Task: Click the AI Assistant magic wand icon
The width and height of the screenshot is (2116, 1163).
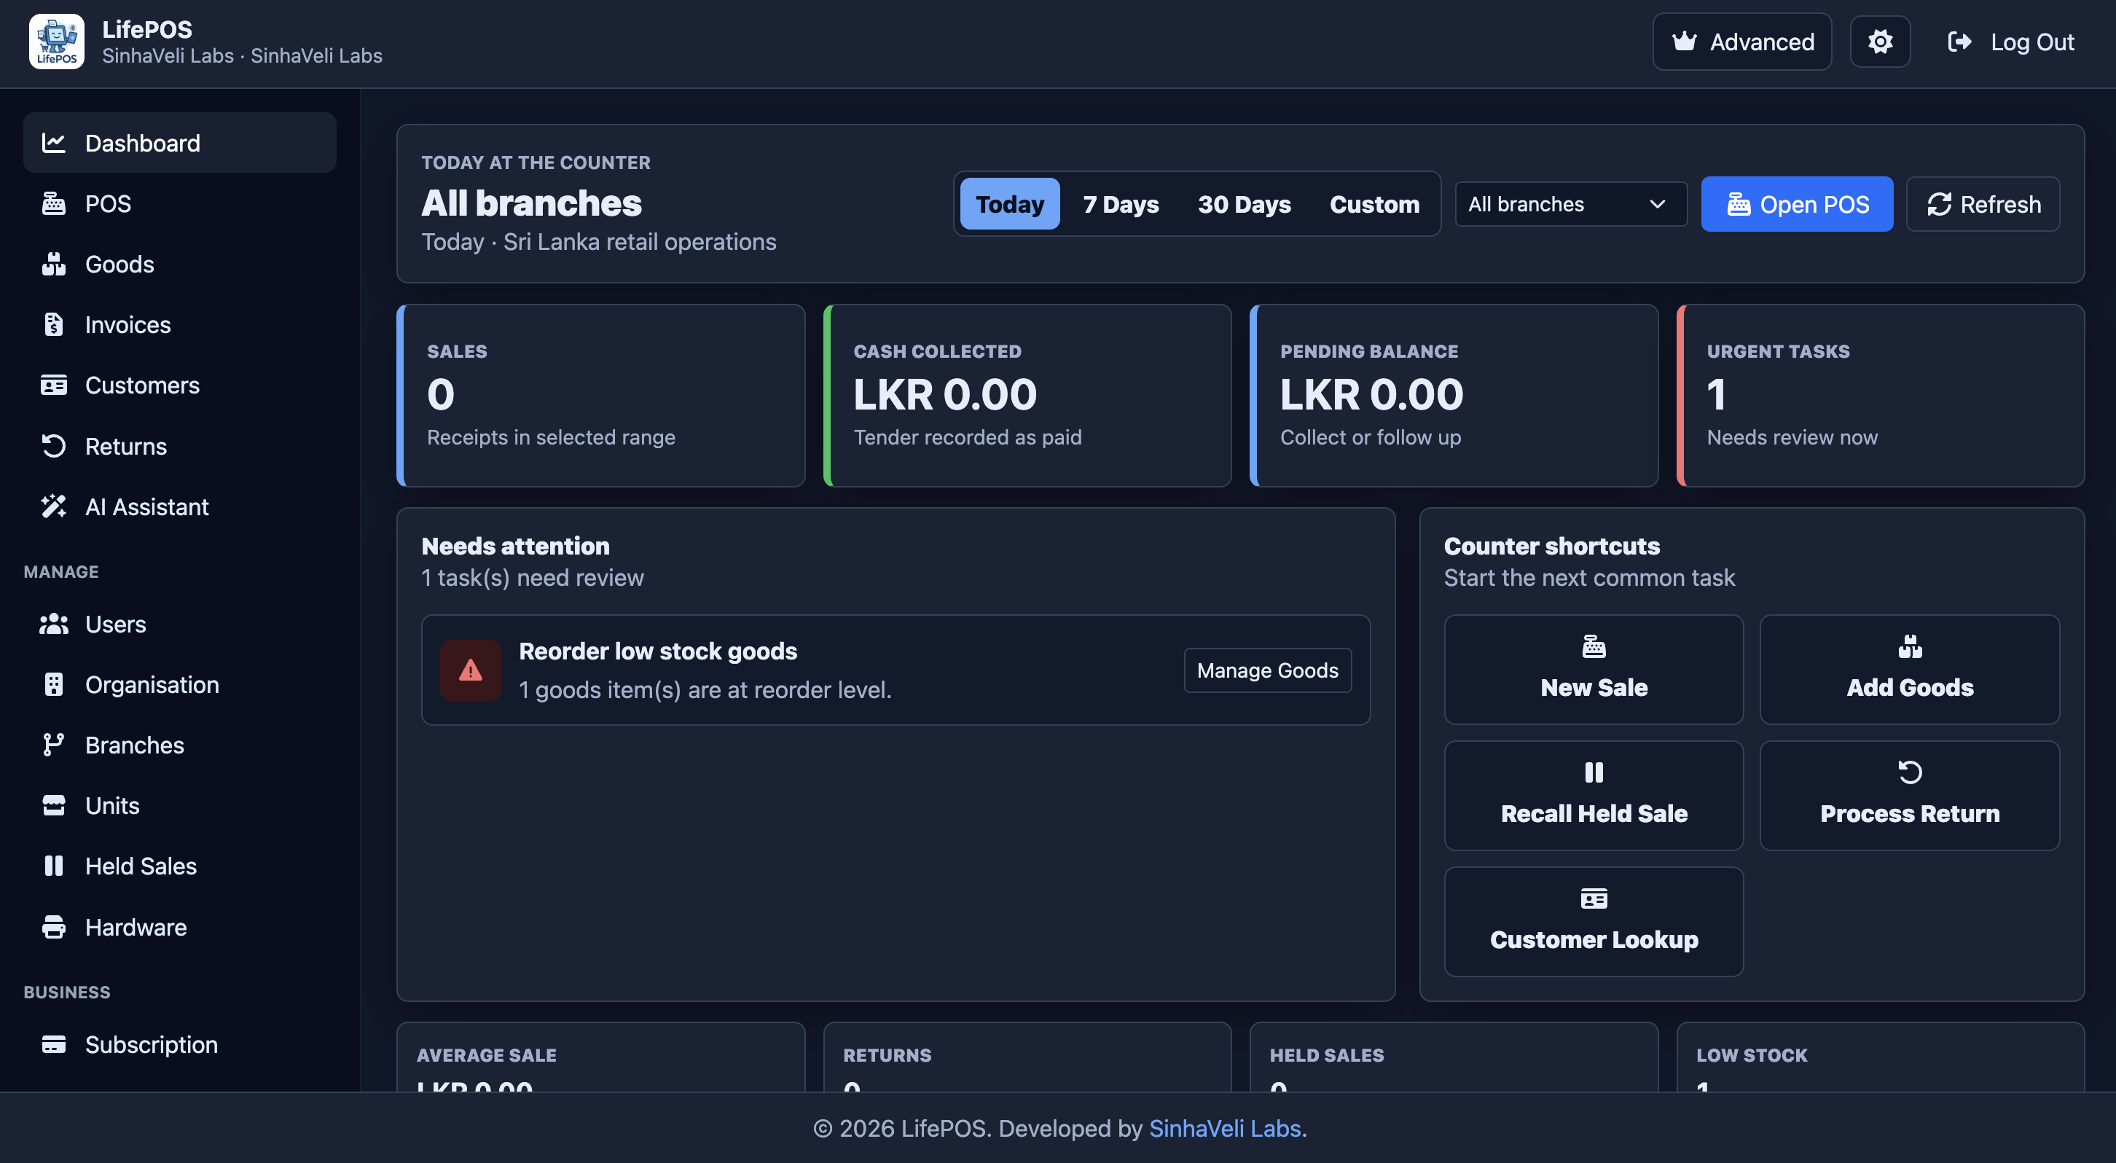Action: pos(53,506)
